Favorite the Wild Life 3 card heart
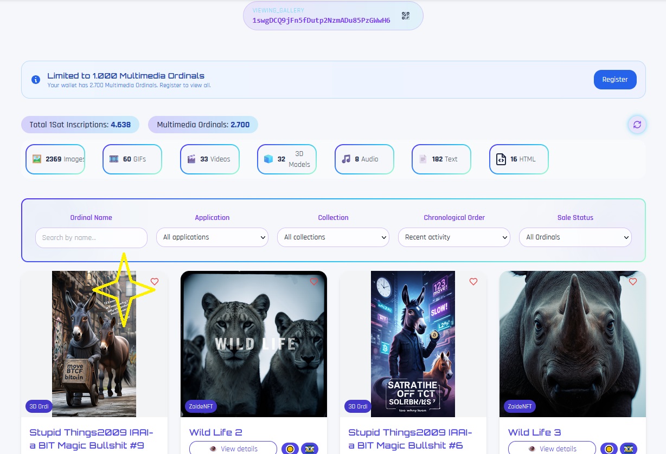The image size is (666, 454). pos(633,282)
